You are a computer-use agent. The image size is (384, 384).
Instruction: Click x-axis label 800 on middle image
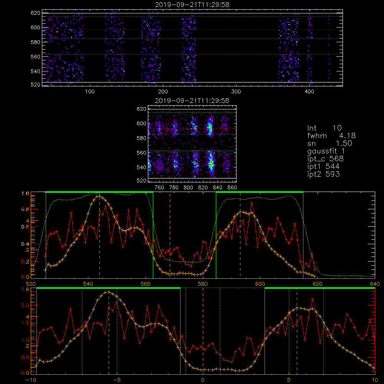click(x=188, y=188)
